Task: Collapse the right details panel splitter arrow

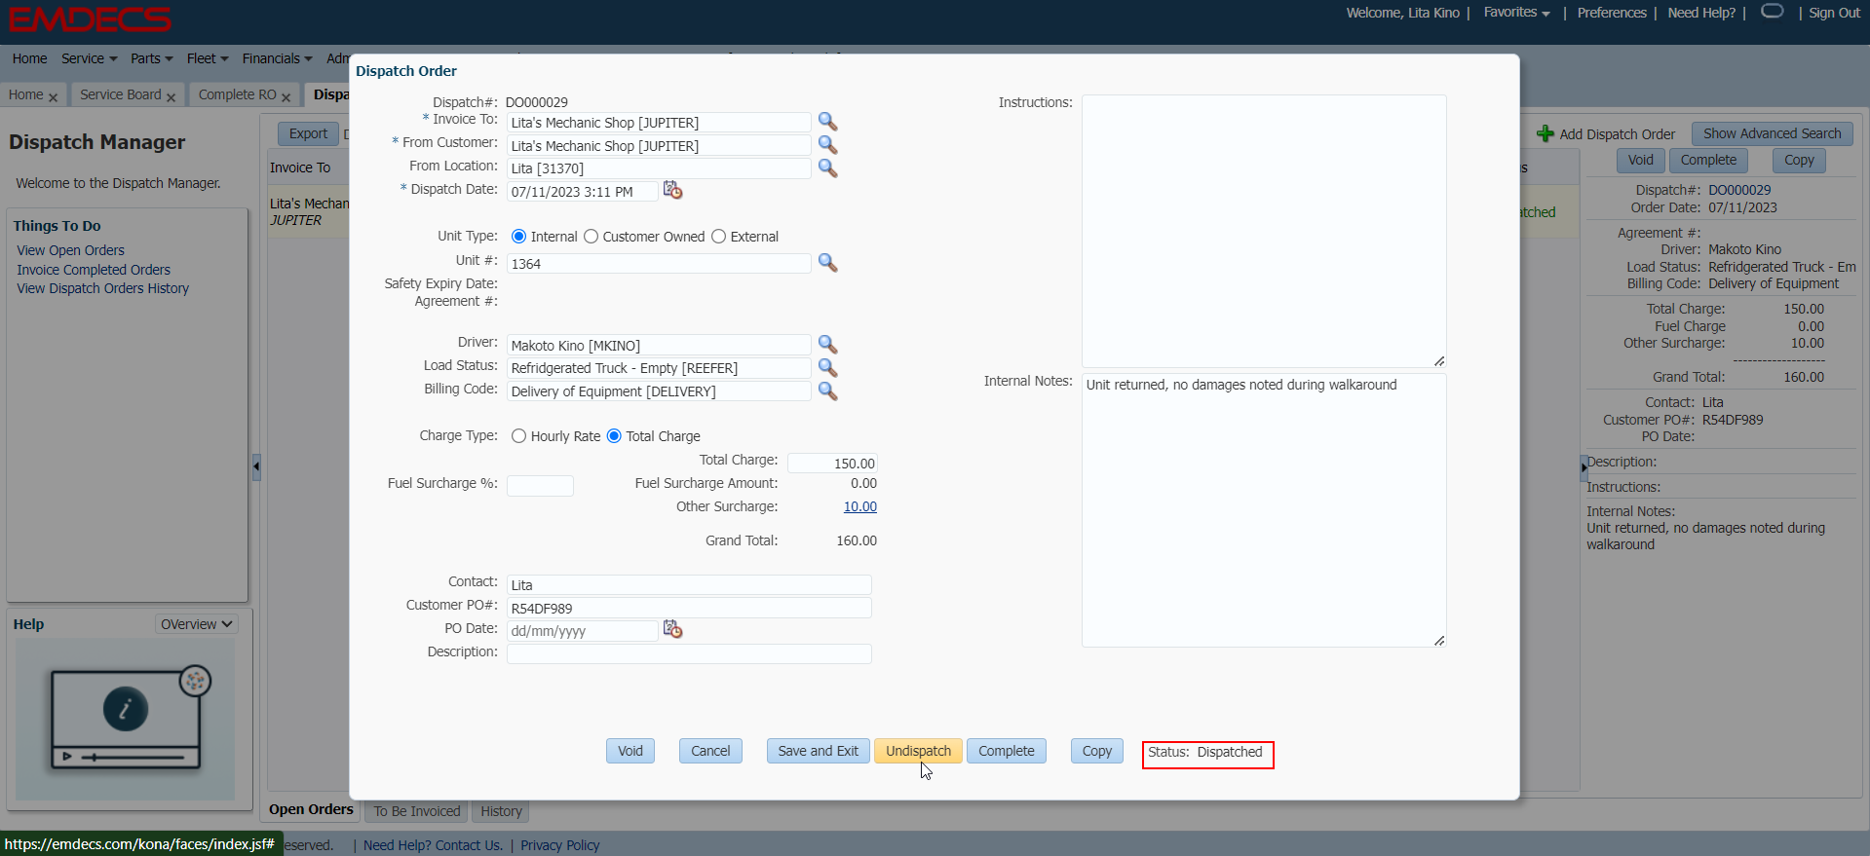Action: click(1584, 467)
